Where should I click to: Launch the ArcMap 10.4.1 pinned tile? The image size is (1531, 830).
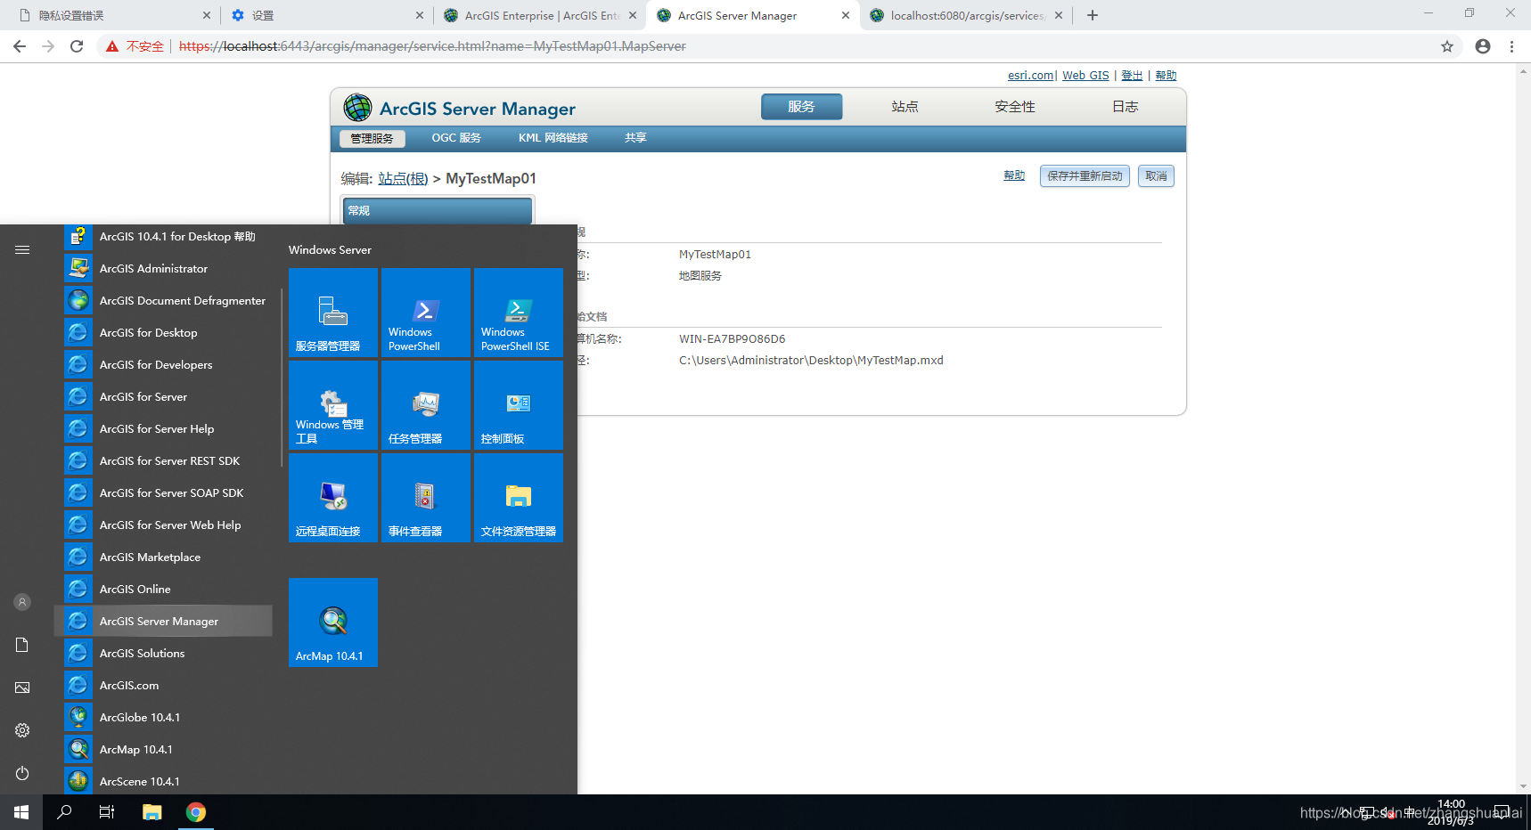[x=333, y=622]
